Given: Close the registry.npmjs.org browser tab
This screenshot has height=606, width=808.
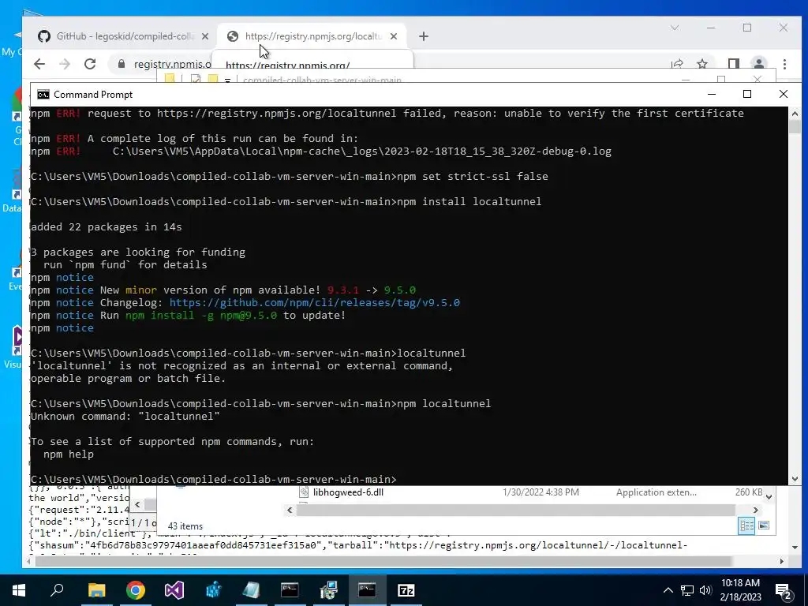Looking at the screenshot, I should [394, 36].
